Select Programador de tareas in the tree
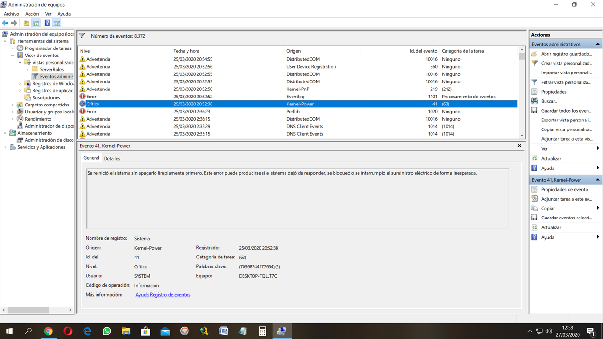 pos(48,48)
